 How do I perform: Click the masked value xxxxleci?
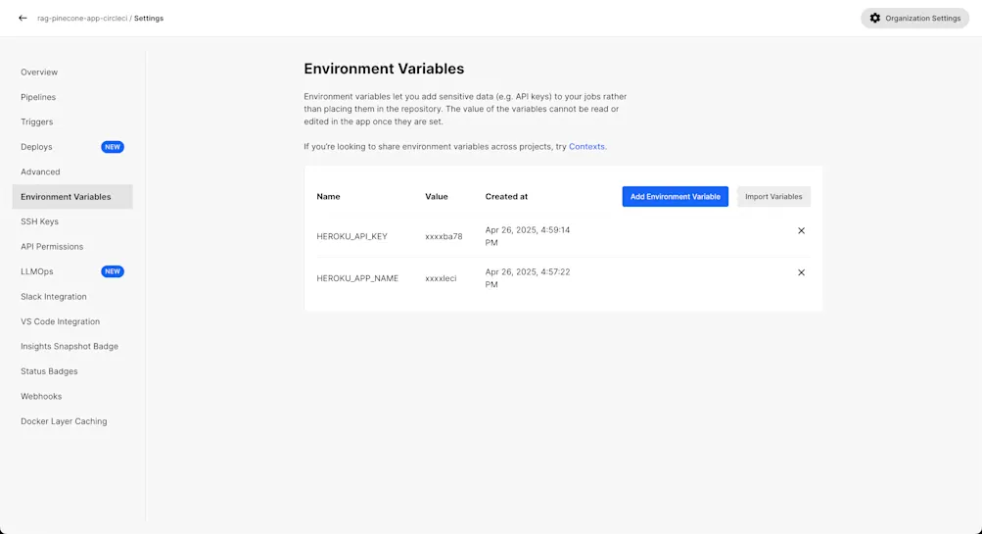441,278
